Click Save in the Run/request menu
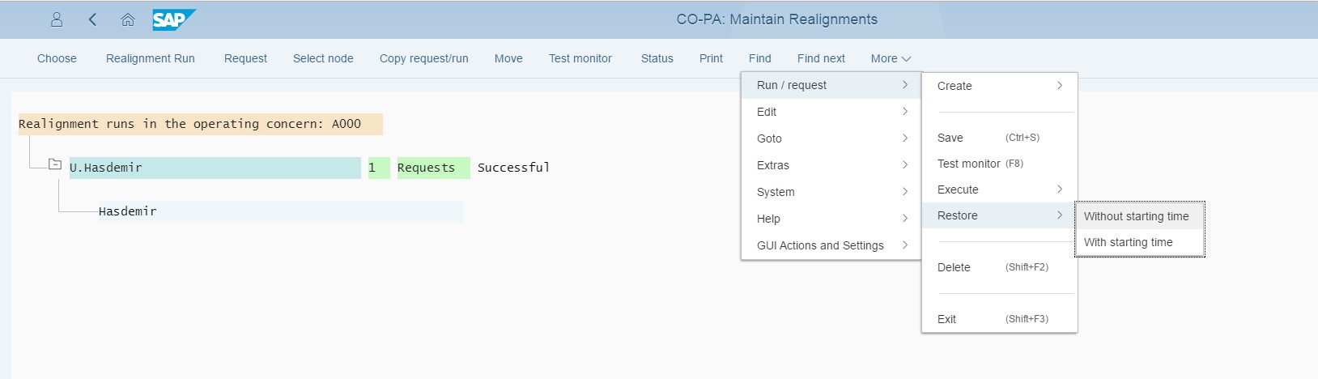The image size is (1318, 379). (x=950, y=138)
